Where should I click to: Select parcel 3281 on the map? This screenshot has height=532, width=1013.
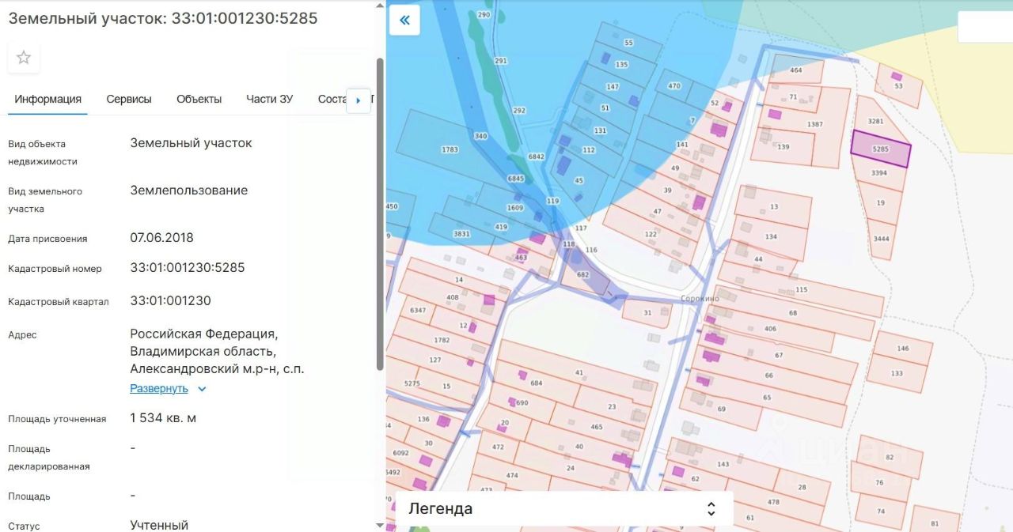click(x=875, y=121)
